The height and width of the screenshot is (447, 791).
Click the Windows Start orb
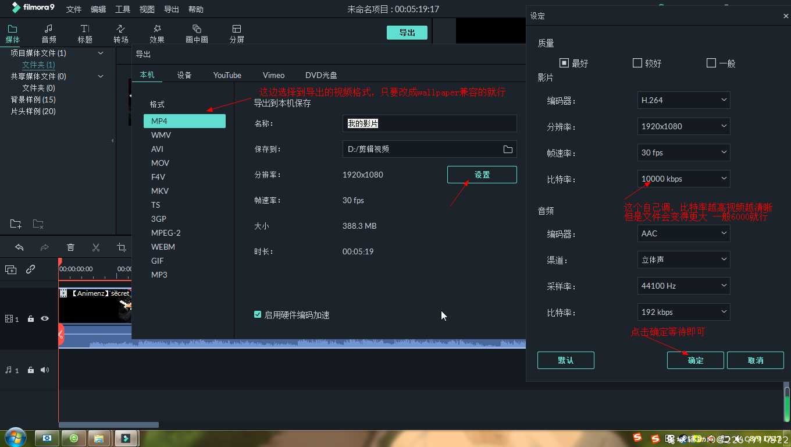[x=15, y=437]
